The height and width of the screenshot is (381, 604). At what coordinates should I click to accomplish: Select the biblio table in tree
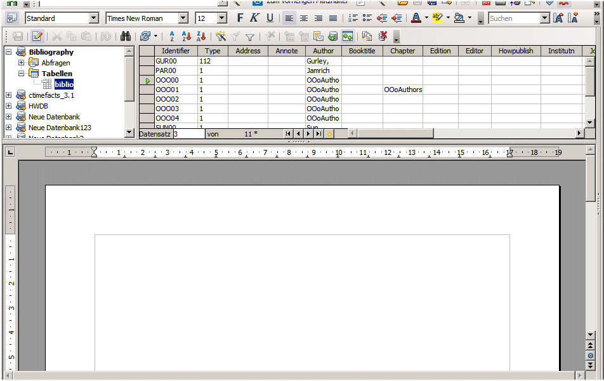pyautogui.click(x=63, y=84)
